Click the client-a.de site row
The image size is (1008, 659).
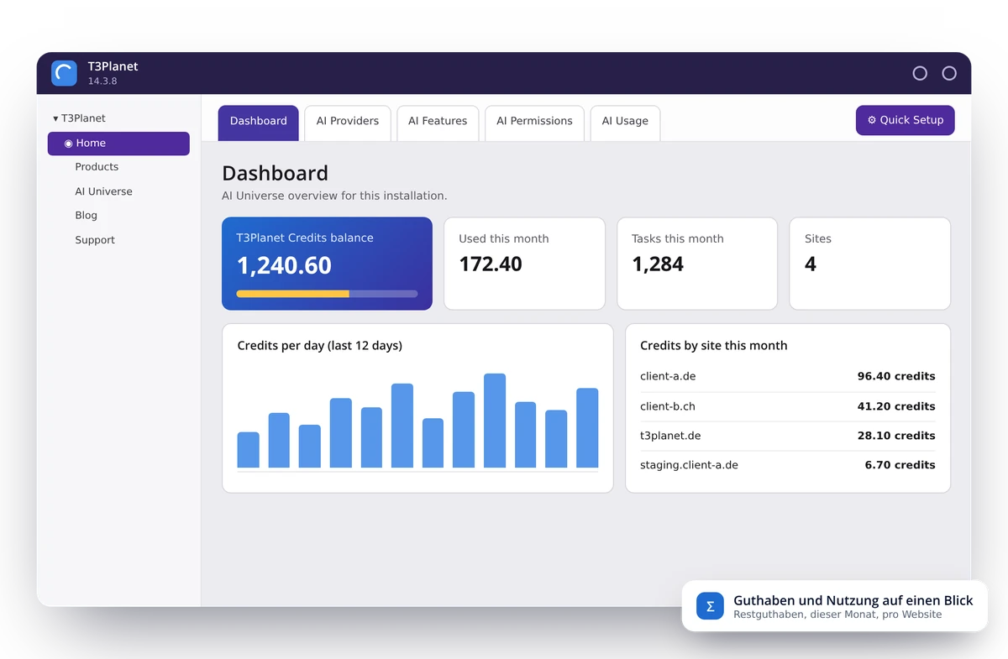click(787, 377)
